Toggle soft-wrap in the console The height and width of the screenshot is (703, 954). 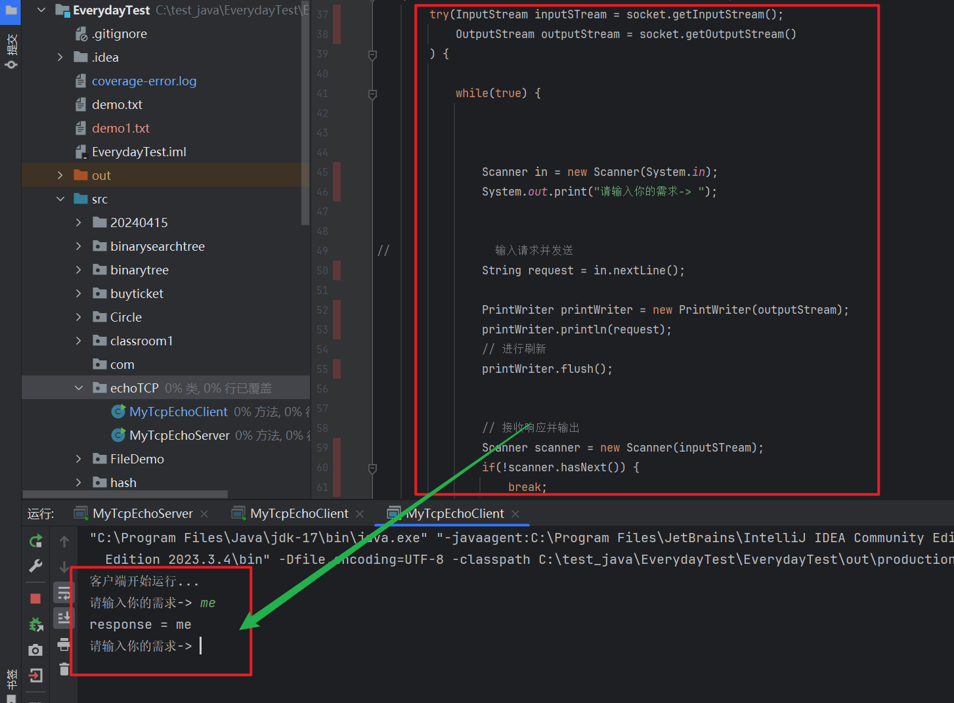click(64, 593)
